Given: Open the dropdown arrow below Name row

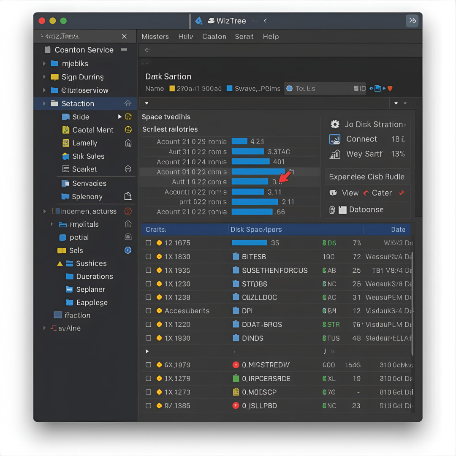Looking at the screenshot, I should (x=147, y=103).
